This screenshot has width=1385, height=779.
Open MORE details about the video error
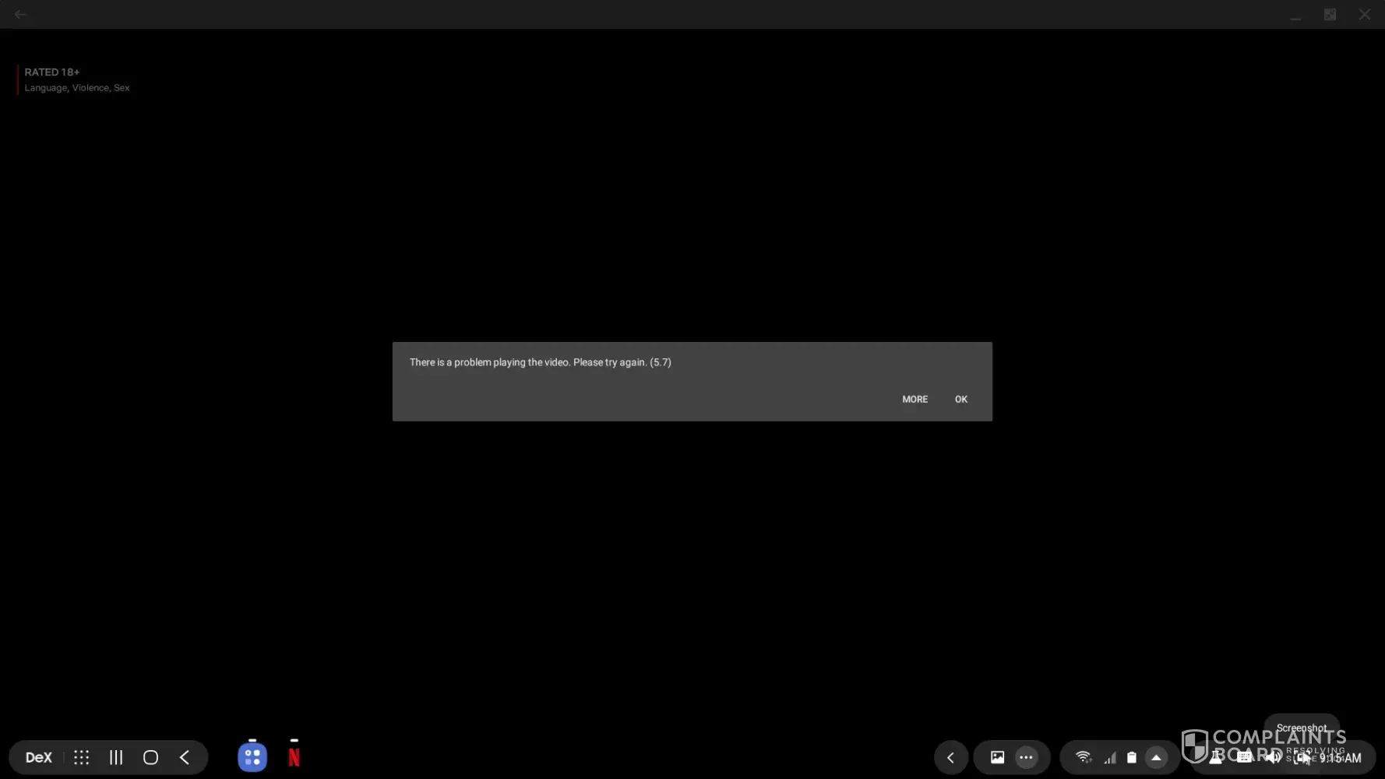[915, 400]
